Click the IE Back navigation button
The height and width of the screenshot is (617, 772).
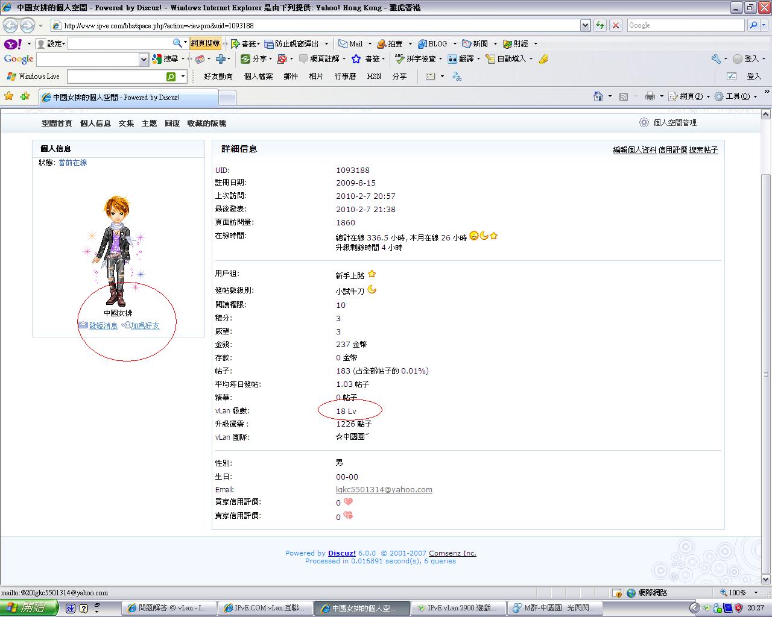click(x=10, y=25)
